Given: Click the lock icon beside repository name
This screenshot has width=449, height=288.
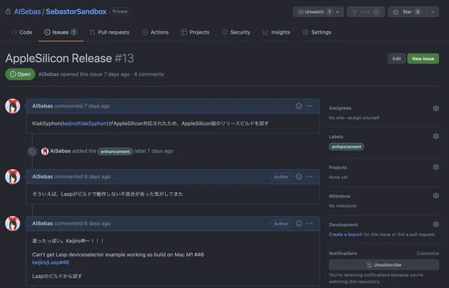Looking at the screenshot, I should click(8, 11).
